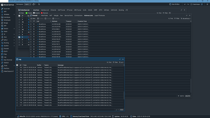Open the VLAN tab in Interface List
Viewport: 210px width, 118px height.
click(x=84, y=10)
